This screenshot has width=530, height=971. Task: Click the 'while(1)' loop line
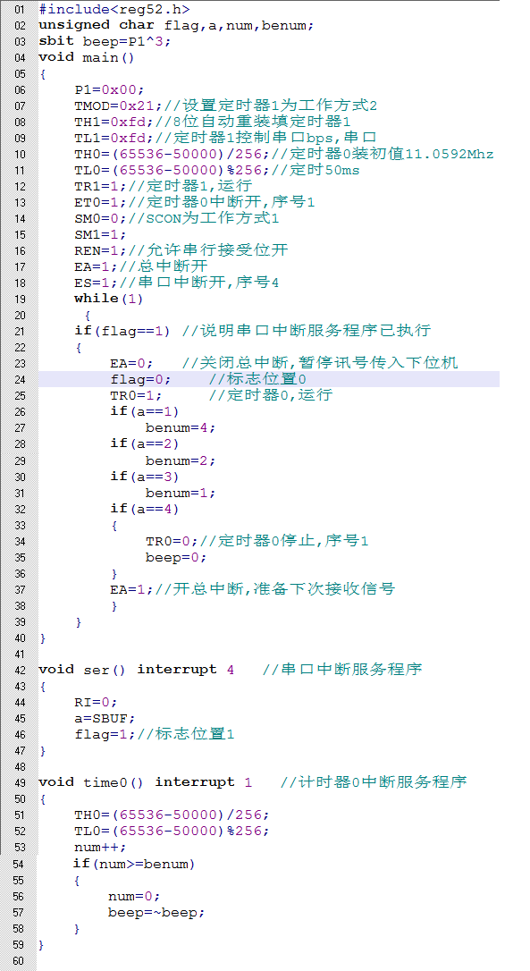[x=109, y=299]
